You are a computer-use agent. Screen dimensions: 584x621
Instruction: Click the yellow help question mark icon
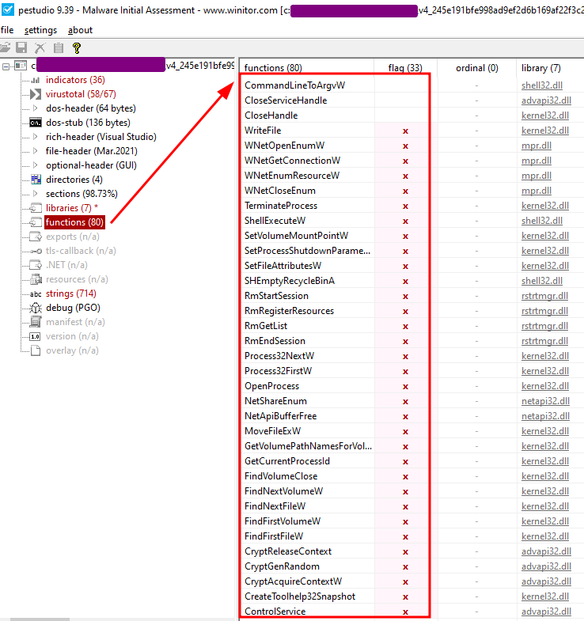pos(77,48)
